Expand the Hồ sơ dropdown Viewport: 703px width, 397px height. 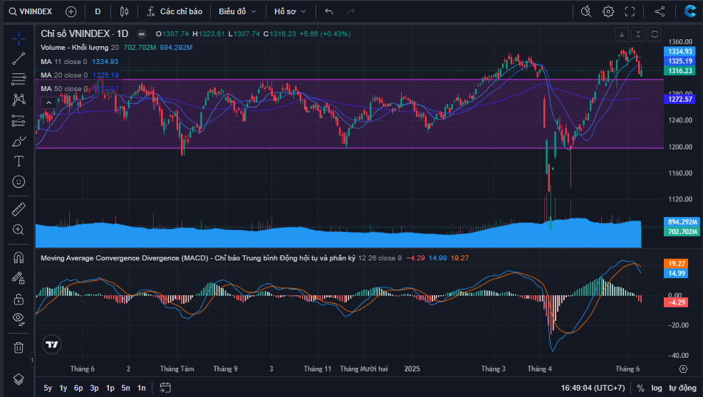290,11
